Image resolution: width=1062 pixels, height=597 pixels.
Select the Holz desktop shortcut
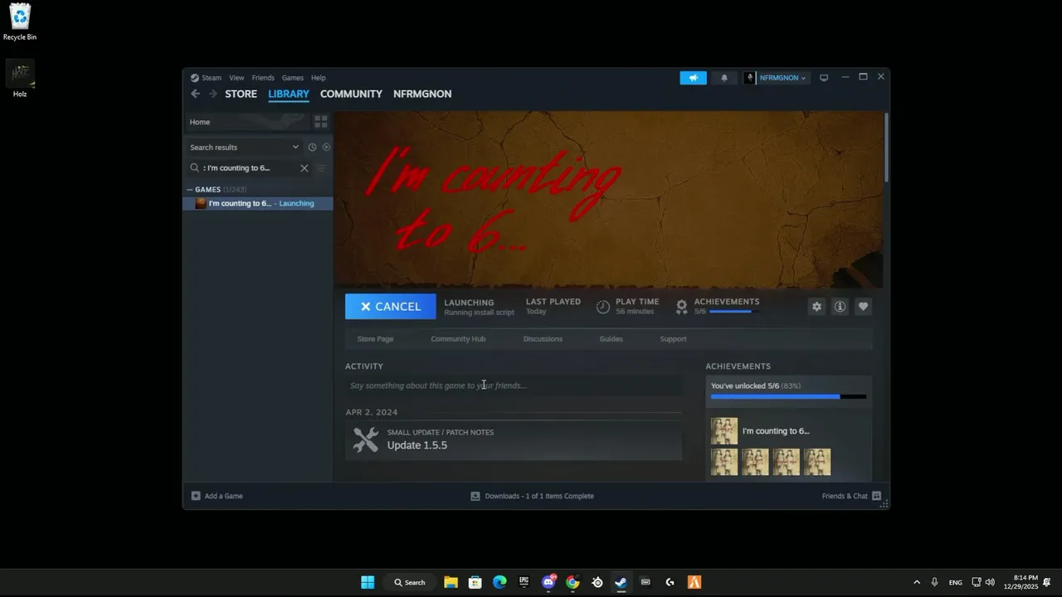pos(20,79)
